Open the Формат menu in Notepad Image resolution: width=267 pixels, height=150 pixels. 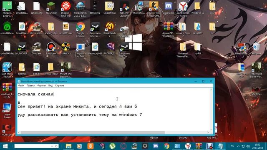click(x=42, y=85)
